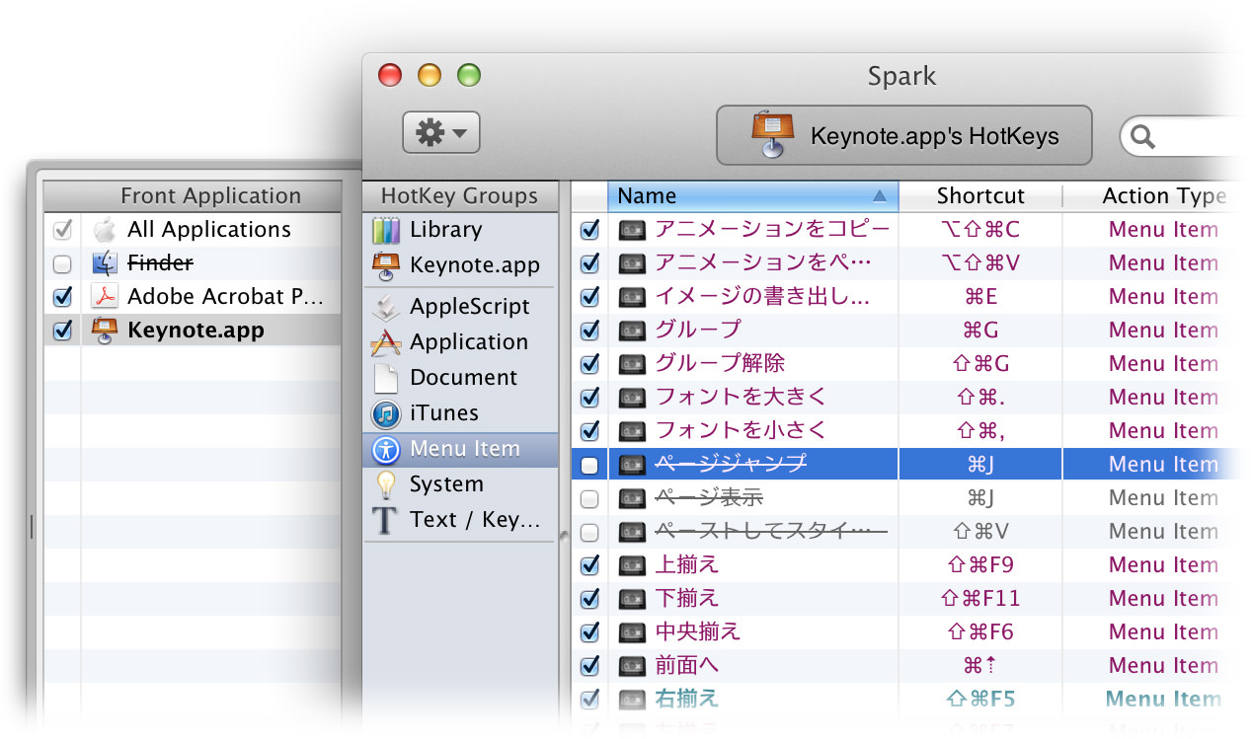Screen dimensions: 1251x739
Task: Enable checkbox for ページジャンプ hotkey
Action: [x=589, y=465]
